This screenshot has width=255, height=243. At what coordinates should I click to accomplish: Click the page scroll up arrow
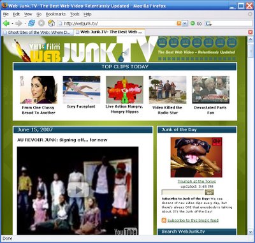[x=250, y=39]
